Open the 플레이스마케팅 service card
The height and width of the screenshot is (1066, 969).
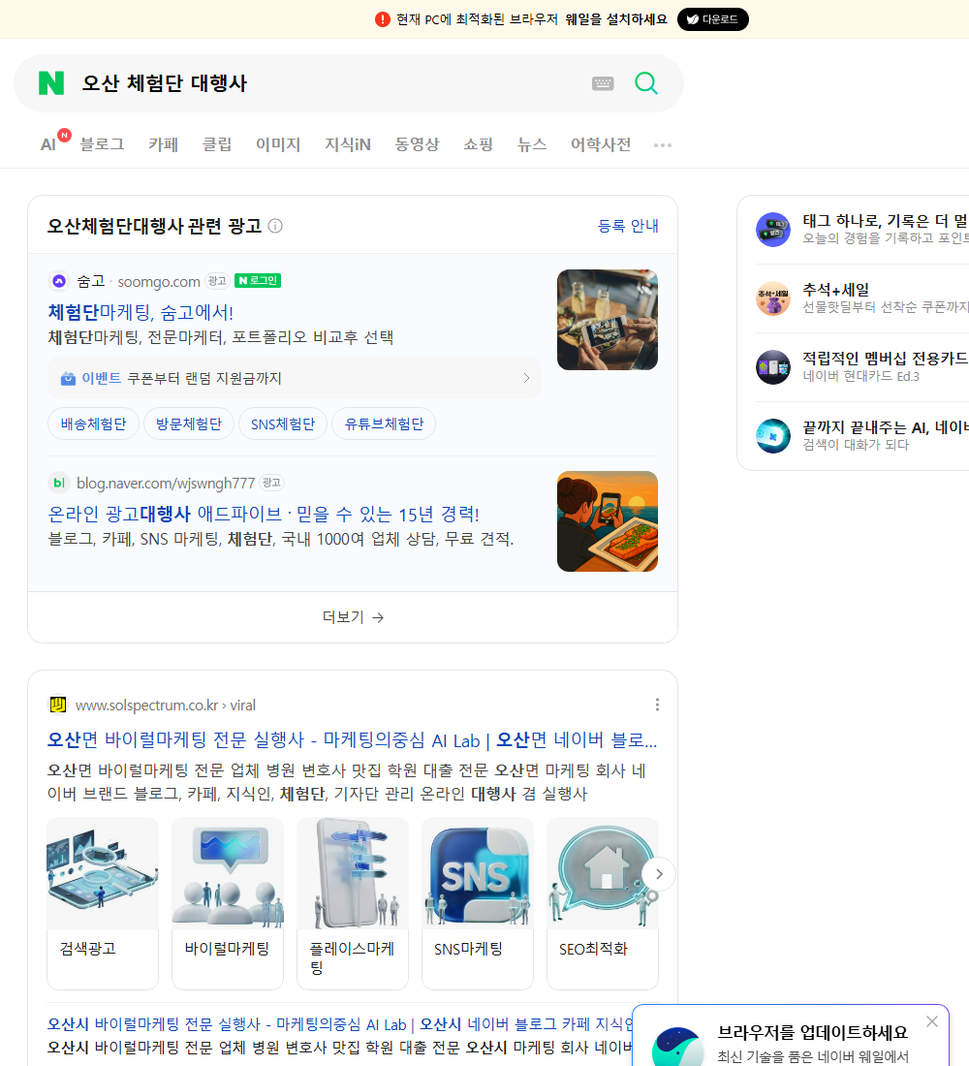coord(353,903)
